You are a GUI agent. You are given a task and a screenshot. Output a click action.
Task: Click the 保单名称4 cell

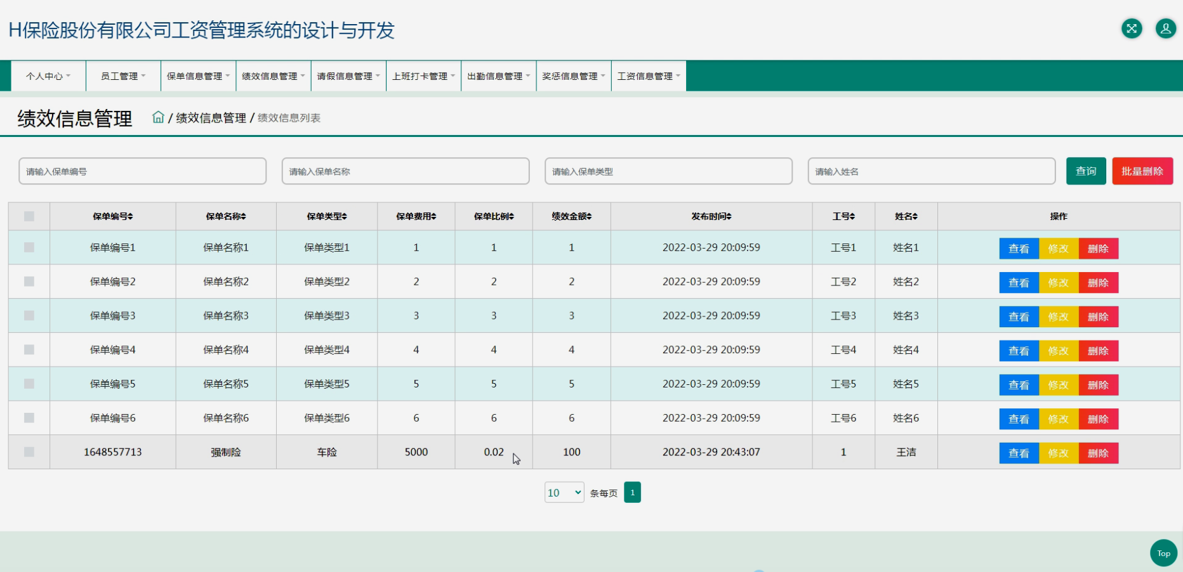226,349
